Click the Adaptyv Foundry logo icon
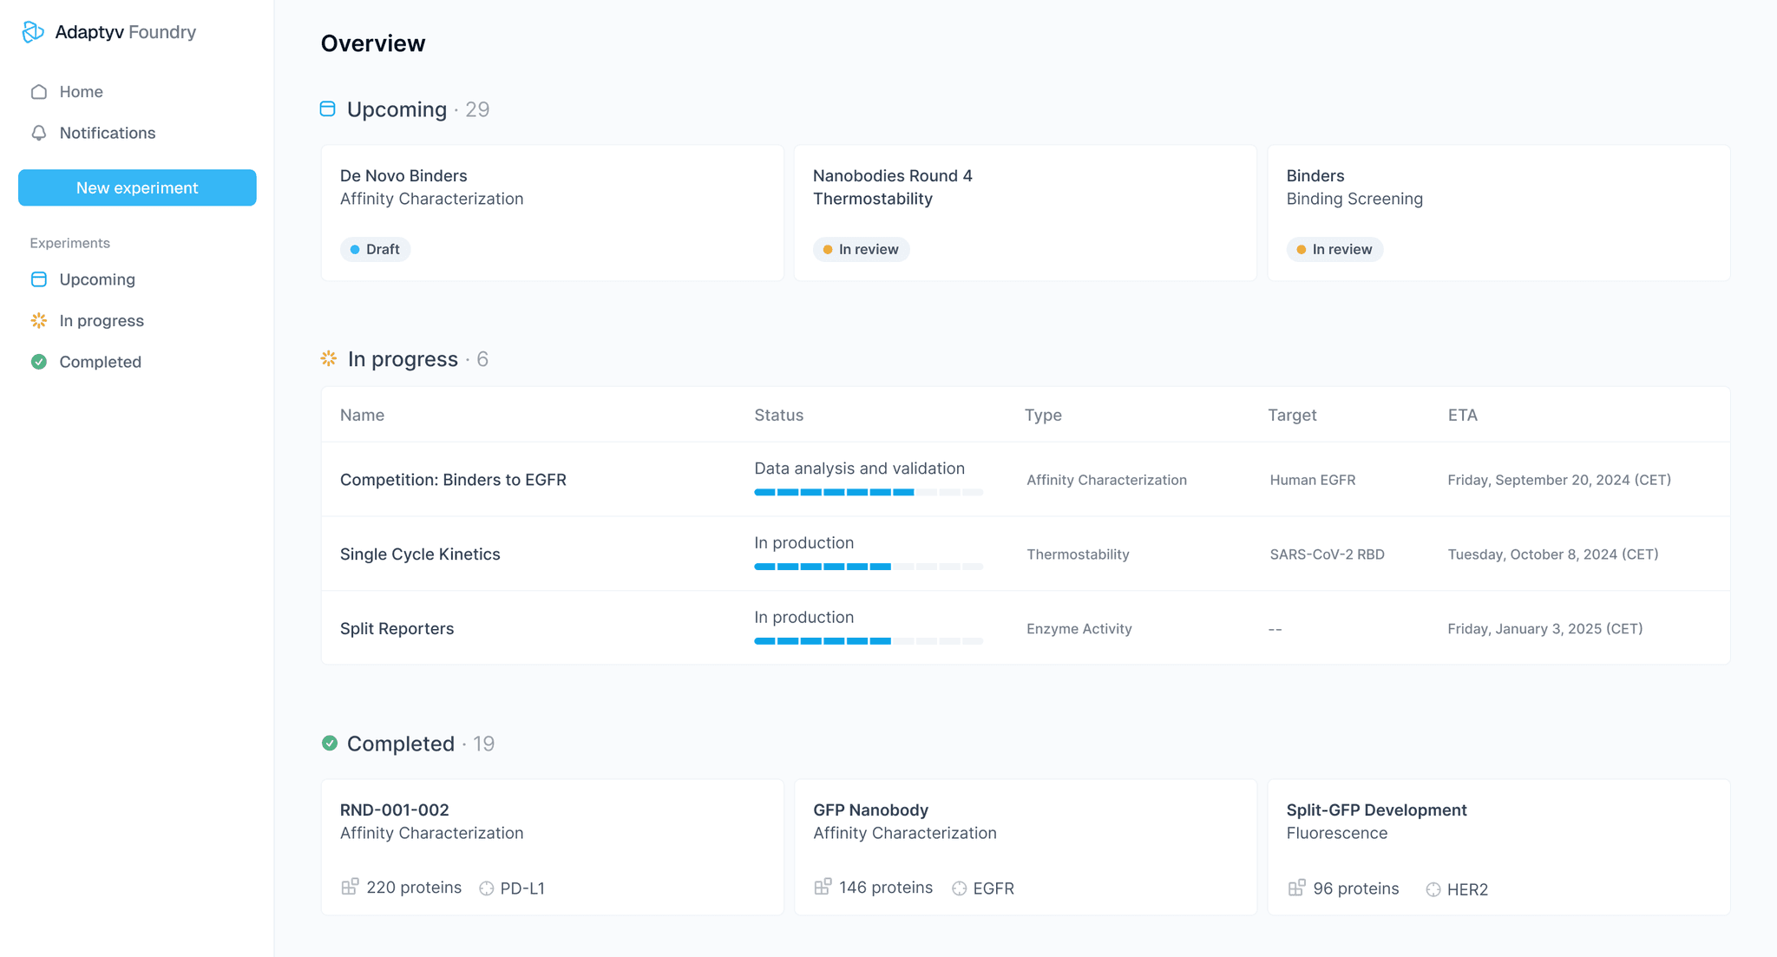1777x957 pixels. (33, 32)
